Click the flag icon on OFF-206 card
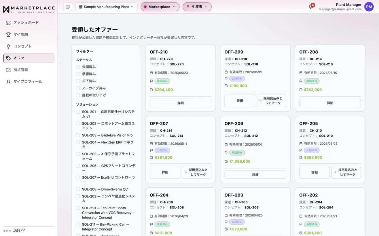 226,153
